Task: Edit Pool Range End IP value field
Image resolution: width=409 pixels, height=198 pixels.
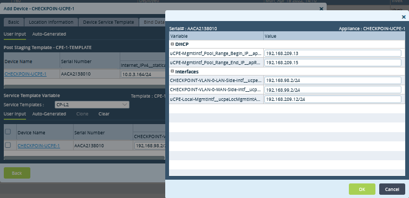Action: (333, 63)
